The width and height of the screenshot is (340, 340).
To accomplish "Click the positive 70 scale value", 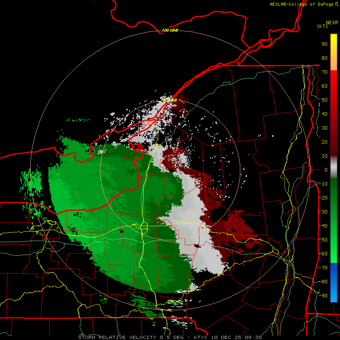I will [325, 72].
